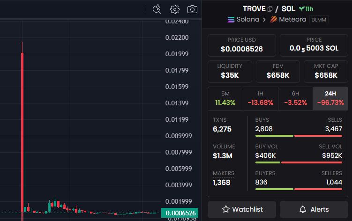Image resolution: width=352 pixels, height=221 pixels.
Task: Click the star icon on Watchlist
Action: (226, 209)
